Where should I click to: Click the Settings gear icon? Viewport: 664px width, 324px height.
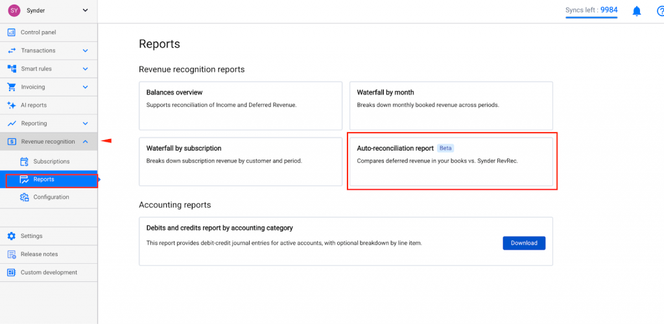(x=11, y=236)
